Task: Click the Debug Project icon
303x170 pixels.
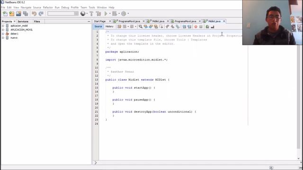Action: [x=115, y=14]
